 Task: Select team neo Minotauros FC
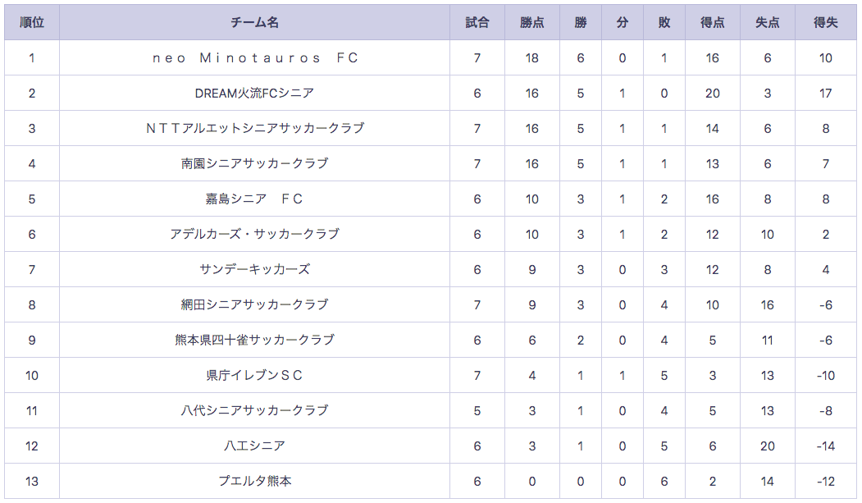click(254, 57)
